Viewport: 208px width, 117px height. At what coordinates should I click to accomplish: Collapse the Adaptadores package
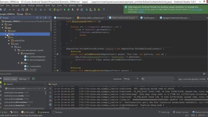click(19, 53)
